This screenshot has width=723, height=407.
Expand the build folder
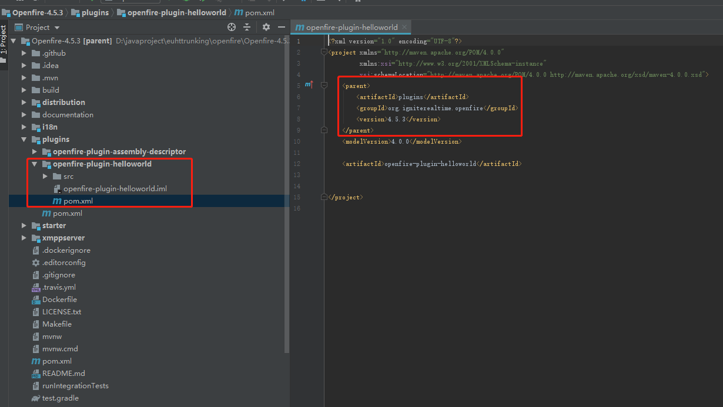(24, 90)
